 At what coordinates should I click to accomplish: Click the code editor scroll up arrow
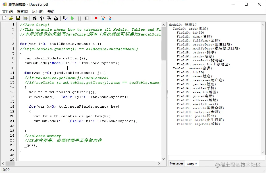click(163, 25)
